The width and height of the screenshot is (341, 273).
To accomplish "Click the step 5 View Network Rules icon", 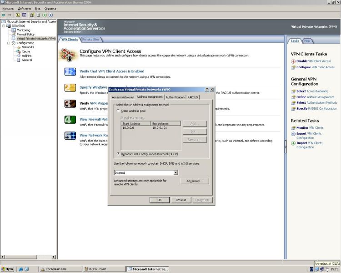I will point(70,136).
